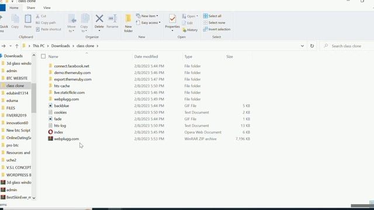This screenshot has height=210, width=374.
Task: Sort by Date modified column header
Action: [146, 57]
